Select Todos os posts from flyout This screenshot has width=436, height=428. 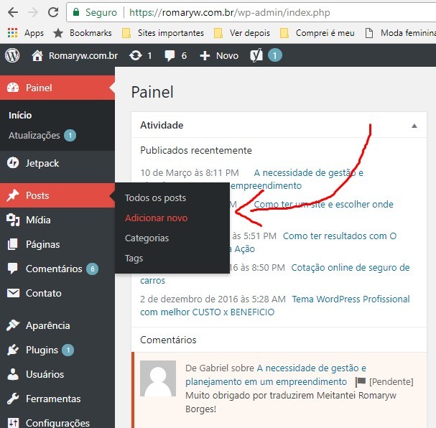(155, 198)
